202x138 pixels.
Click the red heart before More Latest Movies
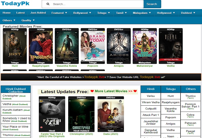pos(92,91)
